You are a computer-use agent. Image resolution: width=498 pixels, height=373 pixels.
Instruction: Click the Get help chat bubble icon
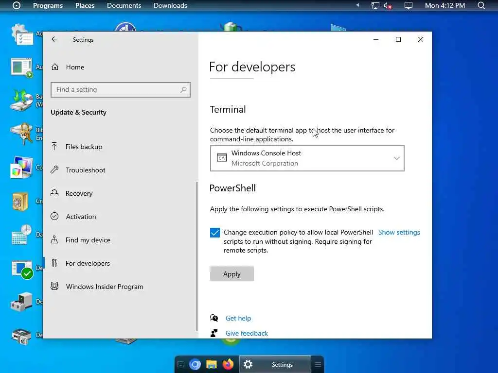pyautogui.click(x=214, y=318)
